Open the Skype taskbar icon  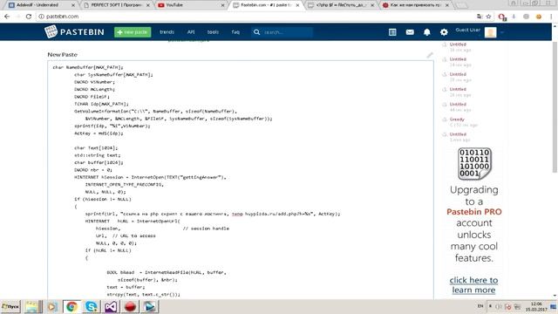click(91, 306)
